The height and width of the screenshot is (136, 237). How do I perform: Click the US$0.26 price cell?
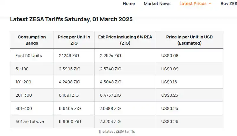coord(189,122)
